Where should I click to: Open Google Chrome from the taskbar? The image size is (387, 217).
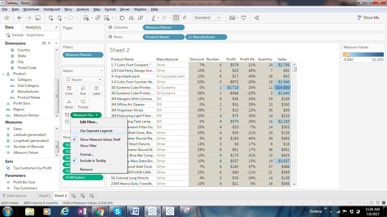(100, 211)
